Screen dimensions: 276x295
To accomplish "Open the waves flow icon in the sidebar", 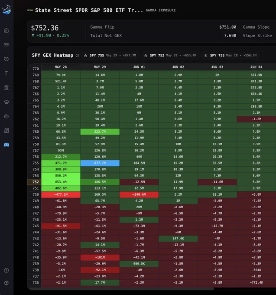I will [6, 45].
